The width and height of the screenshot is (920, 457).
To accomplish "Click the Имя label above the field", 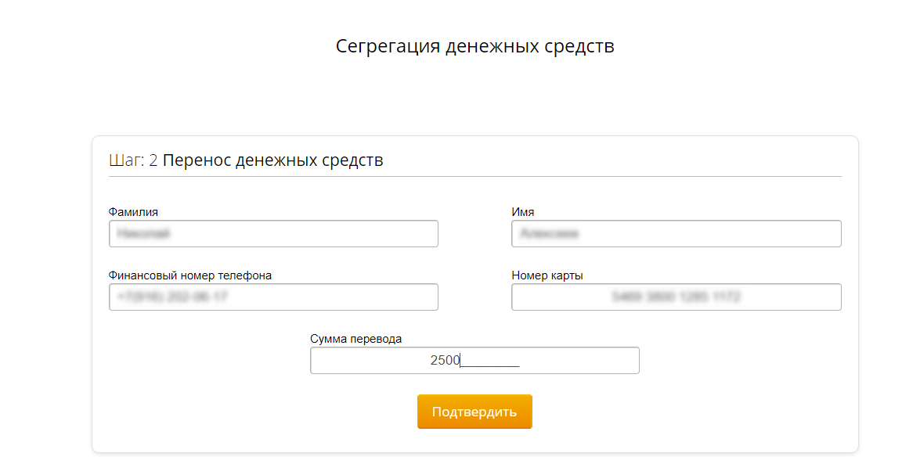I will pos(522,212).
